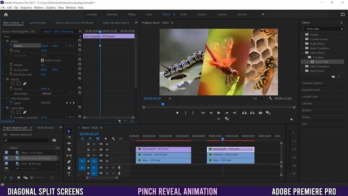
Task: Switch to Lumetri Scopes tab
Action: coord(38,23)
